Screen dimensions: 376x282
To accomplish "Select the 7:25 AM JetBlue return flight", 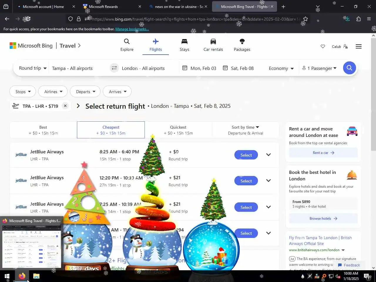I will click(246, 207).
